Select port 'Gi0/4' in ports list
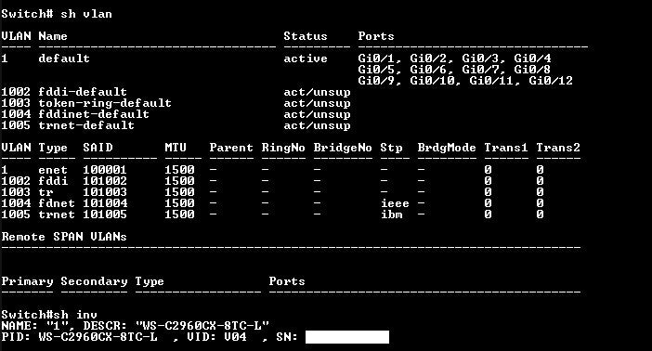The width and height of the screenshot is (652, 351). [533, 58]
